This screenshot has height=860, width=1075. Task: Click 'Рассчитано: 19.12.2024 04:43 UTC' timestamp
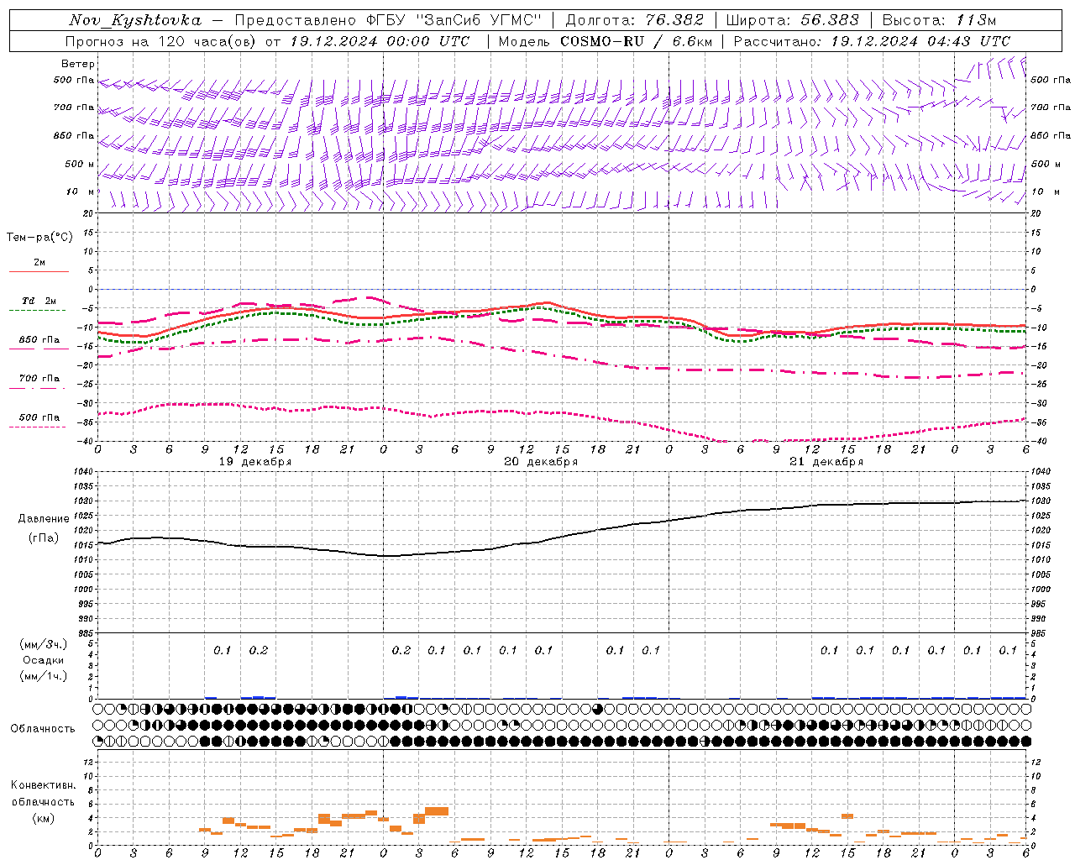872,41
